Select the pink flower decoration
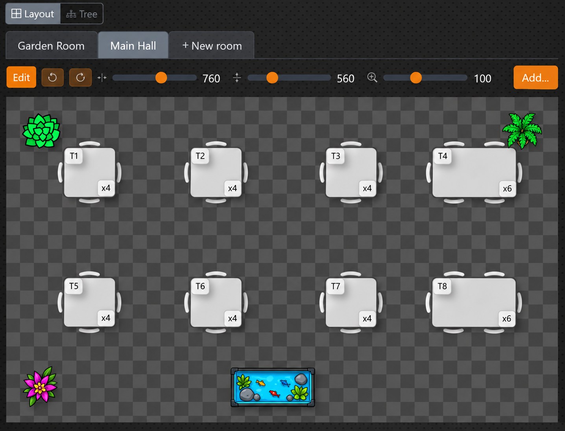The width and height of the screenshot is (565, 431). 40,387
